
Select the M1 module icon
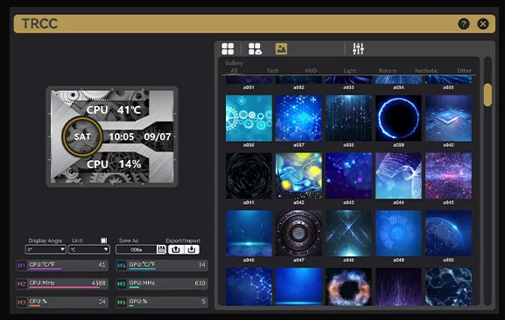coord(22,266)
